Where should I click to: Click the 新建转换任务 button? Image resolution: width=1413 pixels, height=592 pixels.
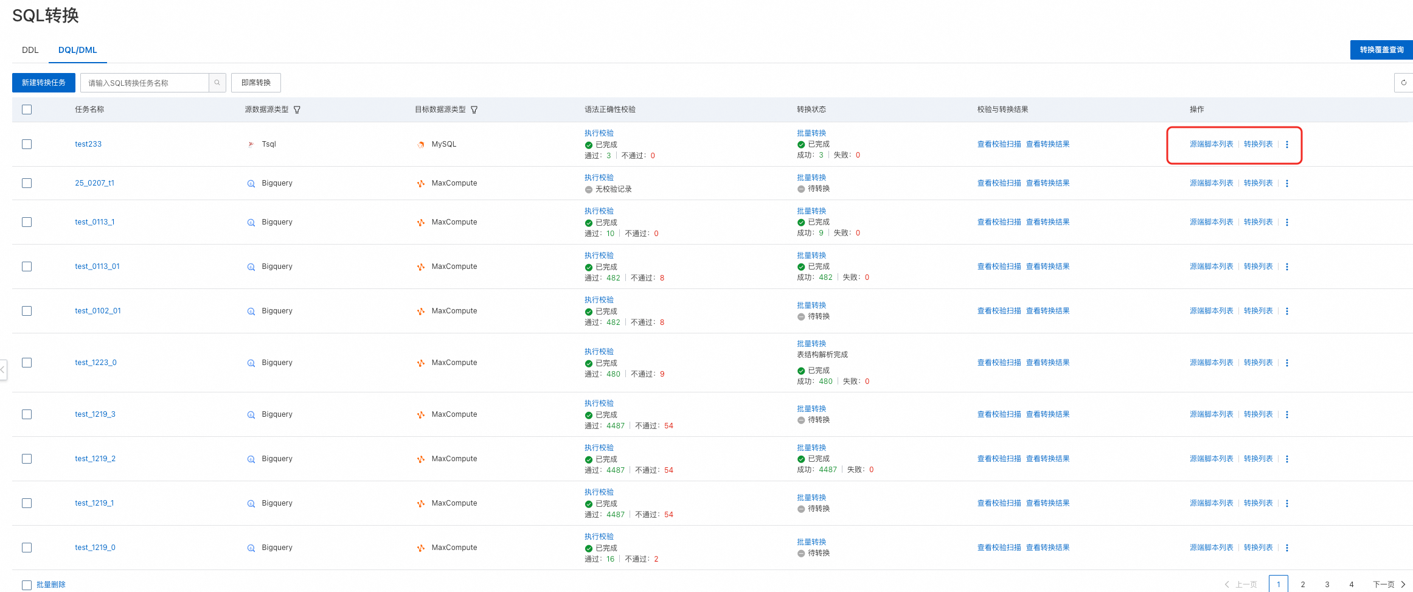[44, 83]
